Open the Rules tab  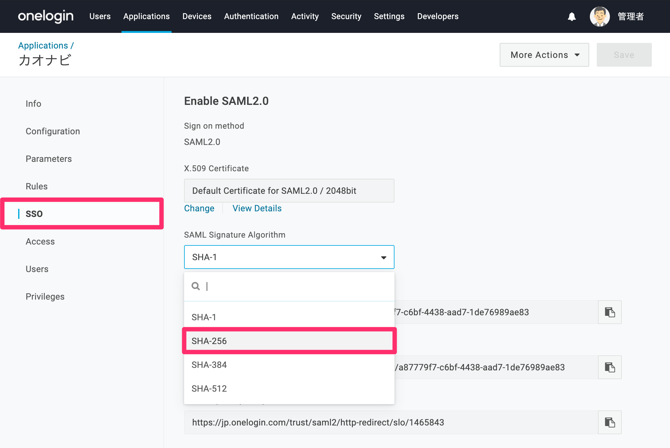(x=37, y=186)
